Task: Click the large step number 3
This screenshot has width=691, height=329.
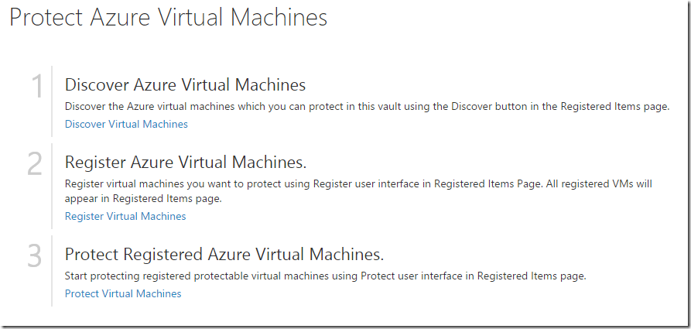Action: [35, 255]
